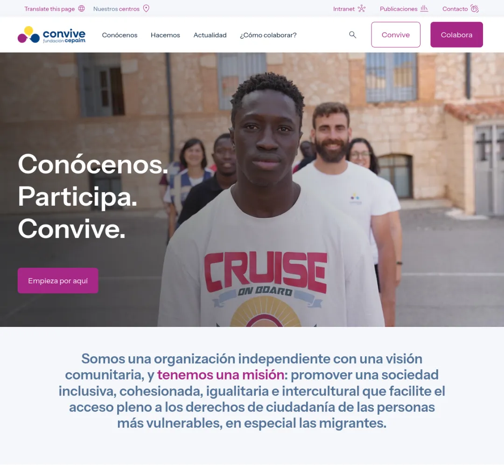Click the Empieza por aquí button
The width and height of the screenshot is (504, 465).
58,281
